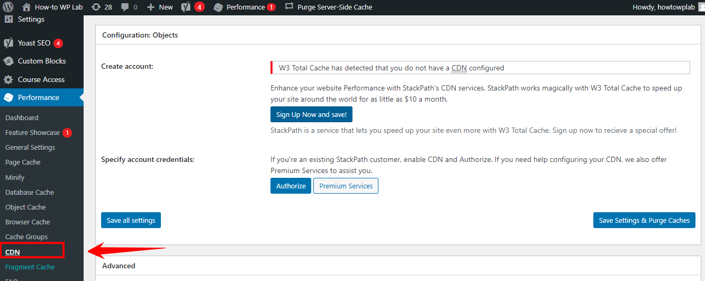This screenshot has height=281, width=705.
Task: Open the Feature Showcase submenu item
Action: 32,132
